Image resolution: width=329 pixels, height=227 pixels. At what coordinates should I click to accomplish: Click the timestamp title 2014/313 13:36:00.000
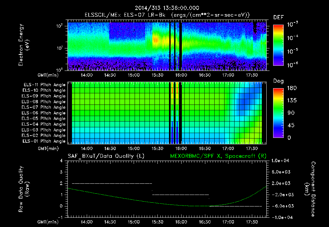pyautogui.click(x=167, y=8)
